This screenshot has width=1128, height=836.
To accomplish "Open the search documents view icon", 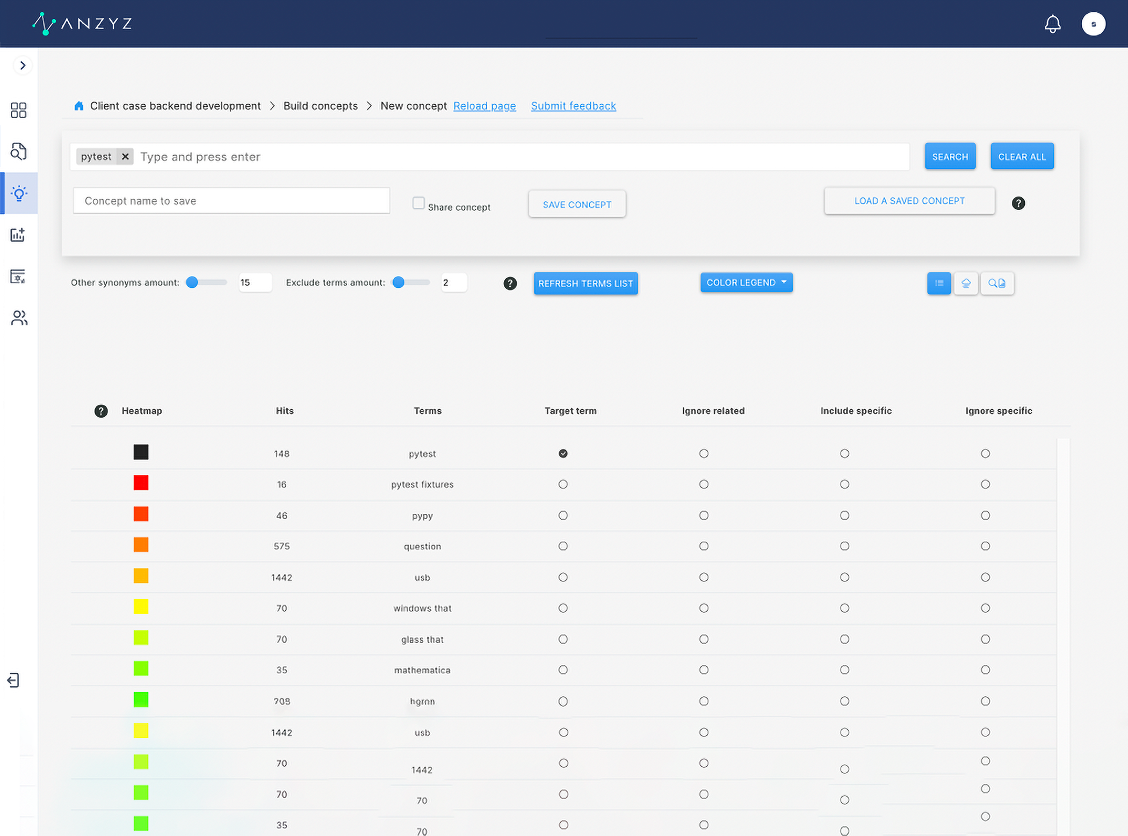I will 997,283.
